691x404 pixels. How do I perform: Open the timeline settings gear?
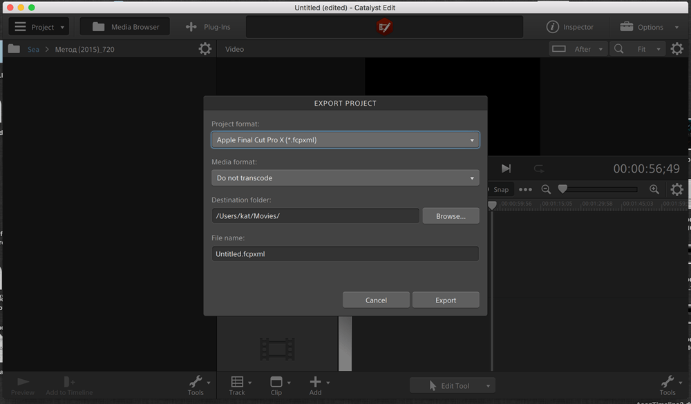[677, 189]
